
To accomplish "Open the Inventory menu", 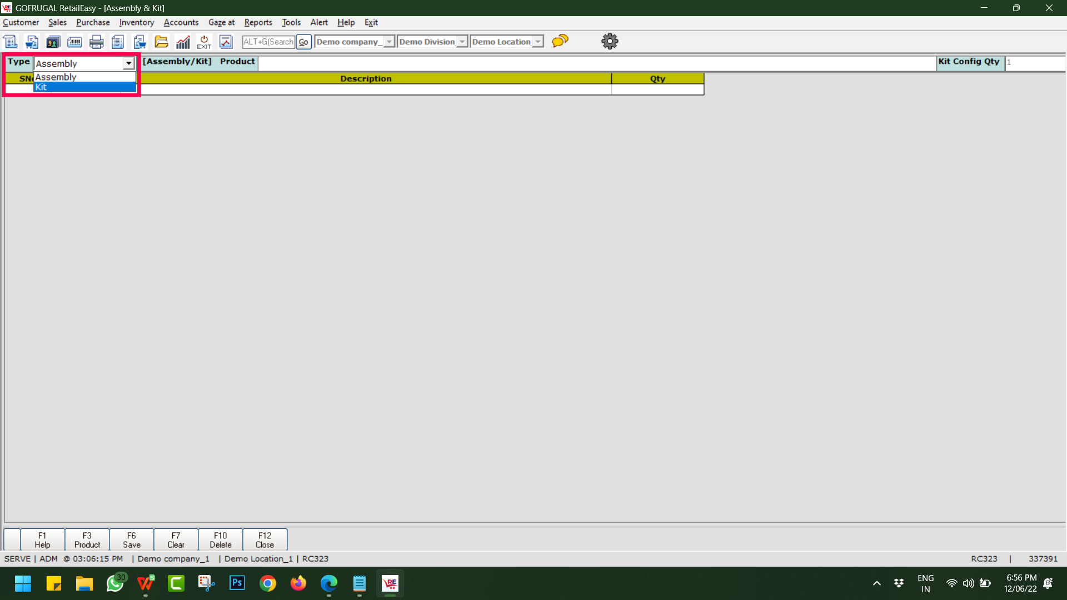I will click(136, 22).
